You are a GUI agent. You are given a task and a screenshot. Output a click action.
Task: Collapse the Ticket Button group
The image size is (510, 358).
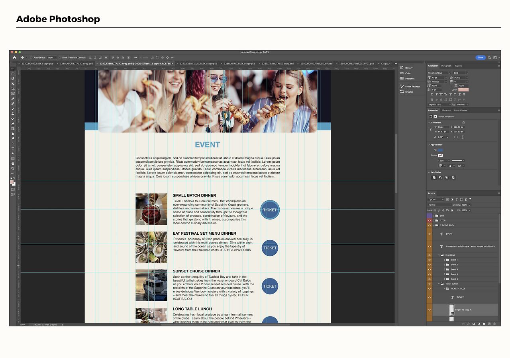(439, 284)
